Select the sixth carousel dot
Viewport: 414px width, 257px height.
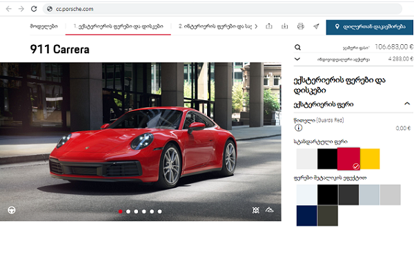pyautogui.click(x=160, y=211)
